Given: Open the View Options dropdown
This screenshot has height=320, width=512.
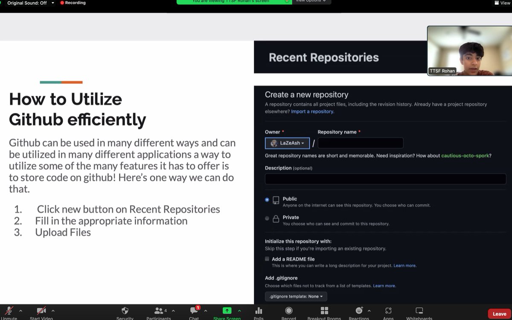Looking at the screenshot, I should click(x=311, y=1).
